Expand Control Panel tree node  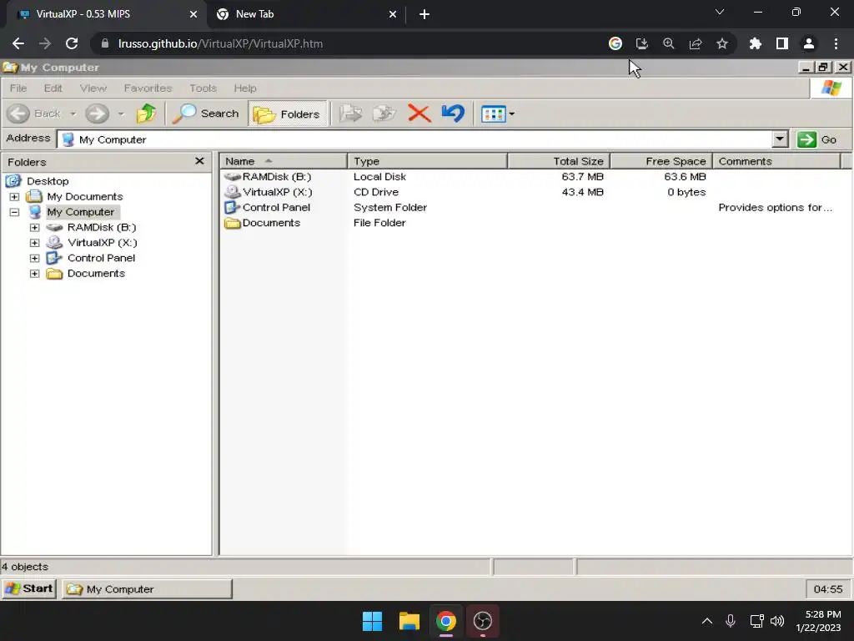tap(35, 258)
